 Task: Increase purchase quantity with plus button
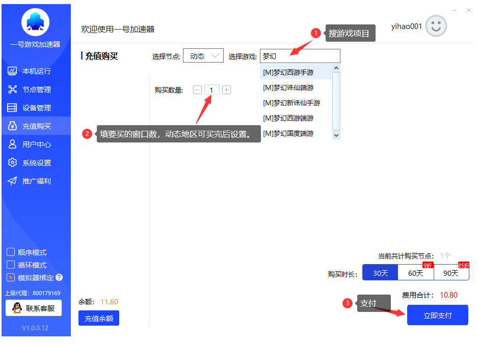[226, 90]
